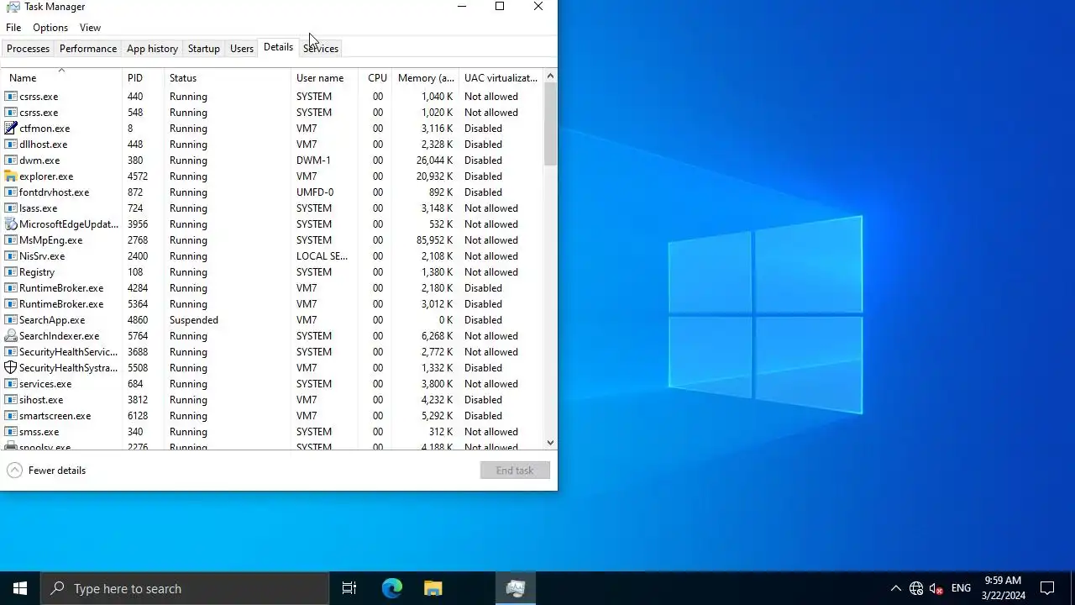Click the Task Manager taskbar button
Screen dimensions: 1075x605
515,588
